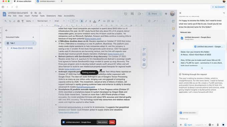Open the highlight color picker
This screenshot has height=127, width=227.
99,21
